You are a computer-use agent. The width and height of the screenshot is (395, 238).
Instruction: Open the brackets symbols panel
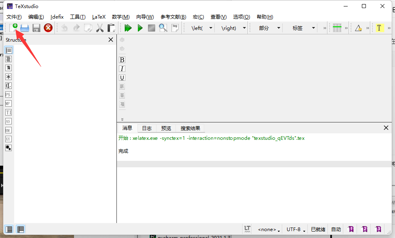pyautogui.click(x=8, y=86)
